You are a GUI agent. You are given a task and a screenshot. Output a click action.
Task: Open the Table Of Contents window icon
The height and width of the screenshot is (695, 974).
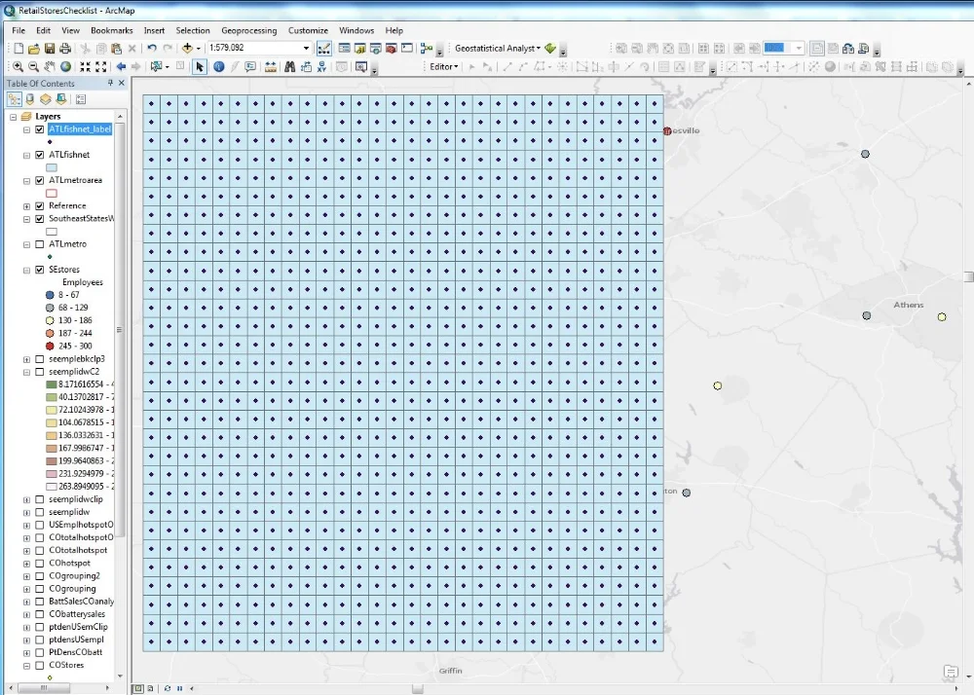pos(344,49)
